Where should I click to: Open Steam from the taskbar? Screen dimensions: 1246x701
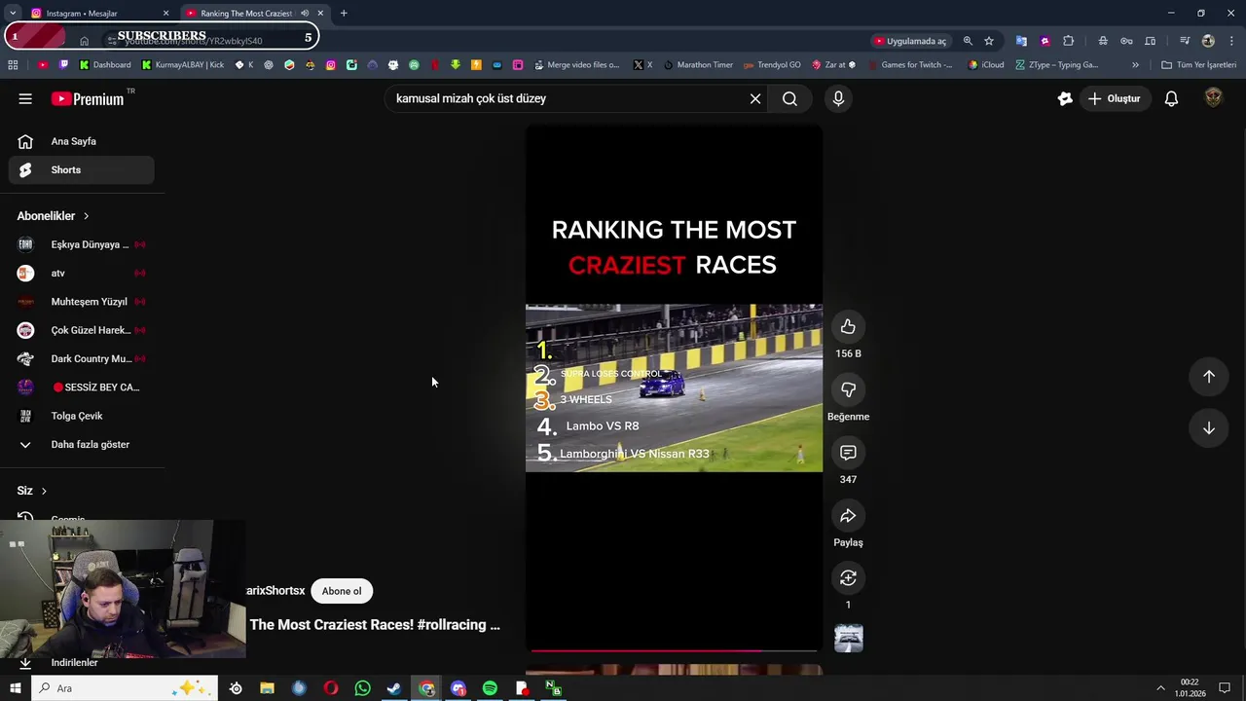[x=394, y=688]
